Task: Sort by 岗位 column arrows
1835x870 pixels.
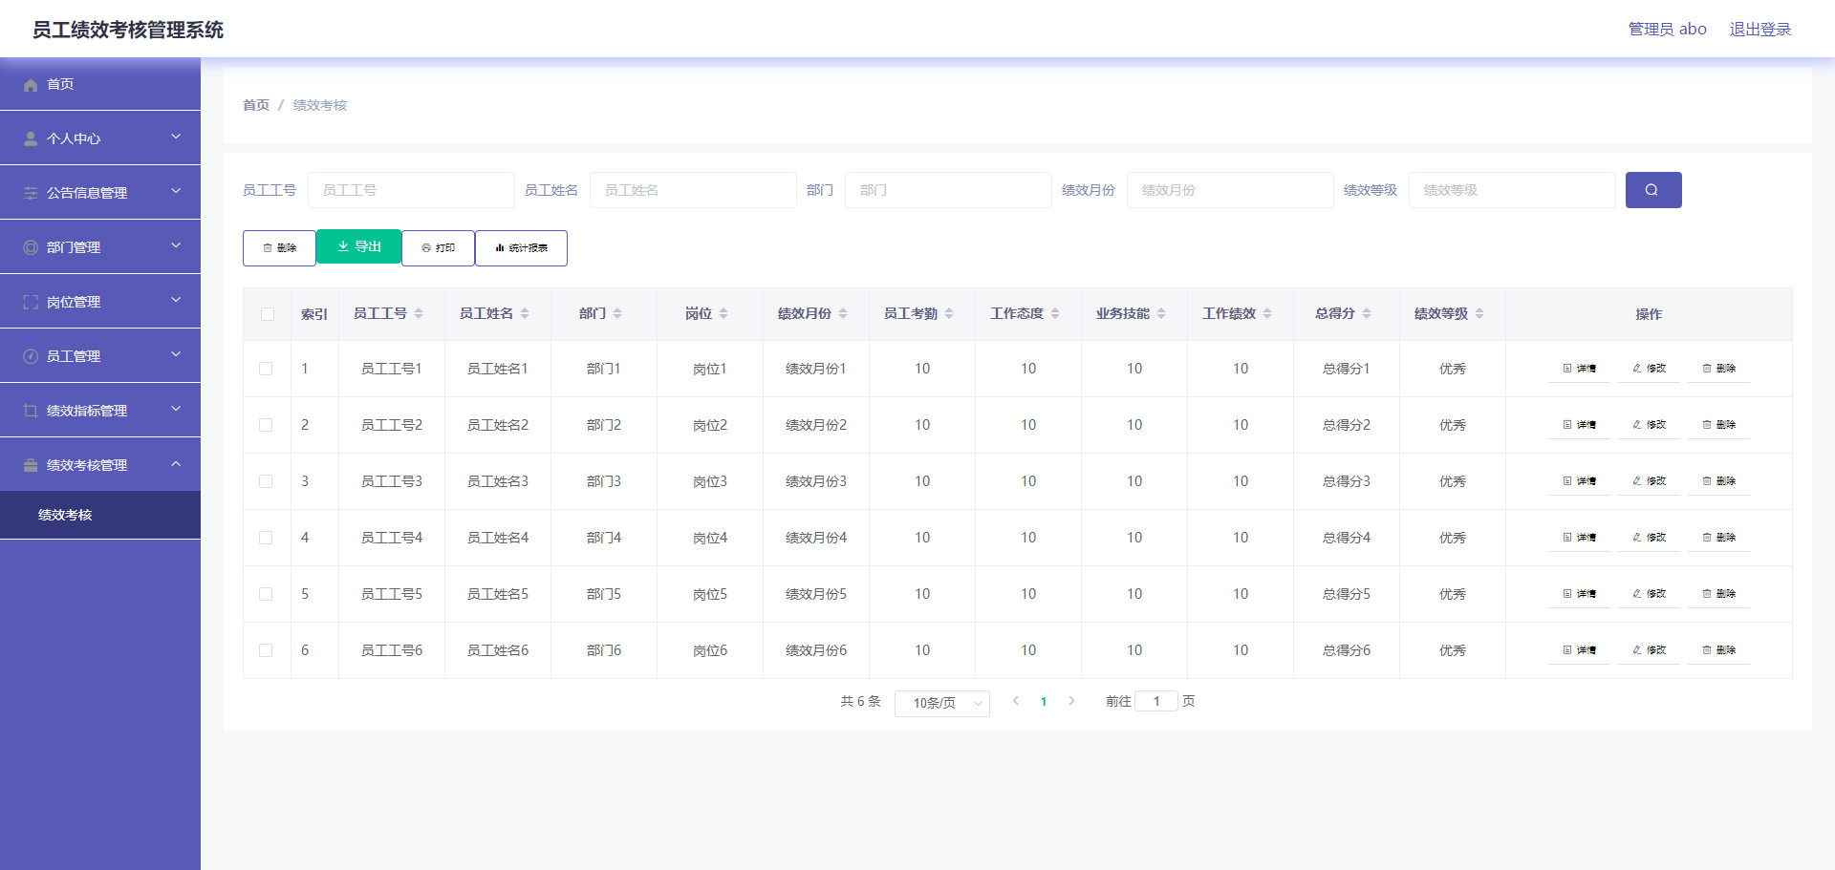Action: (723, 313)
